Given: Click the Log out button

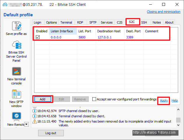Looking at the screenshot, I should pos(51,133).
